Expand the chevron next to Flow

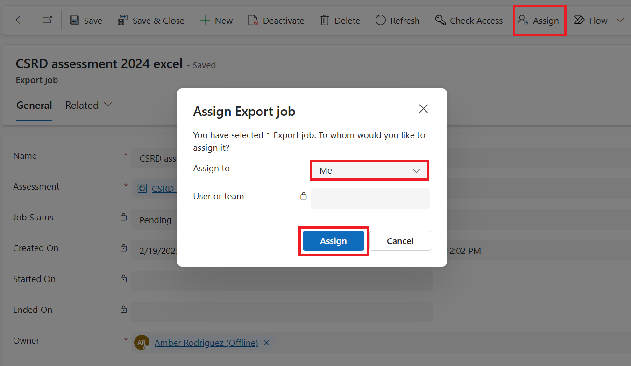tap(620, 20)
